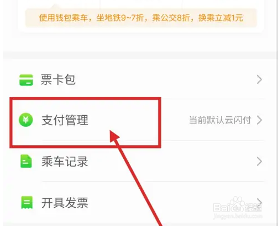Click the 使用钱包乘车 promotional text

click(x=63, y=18)
